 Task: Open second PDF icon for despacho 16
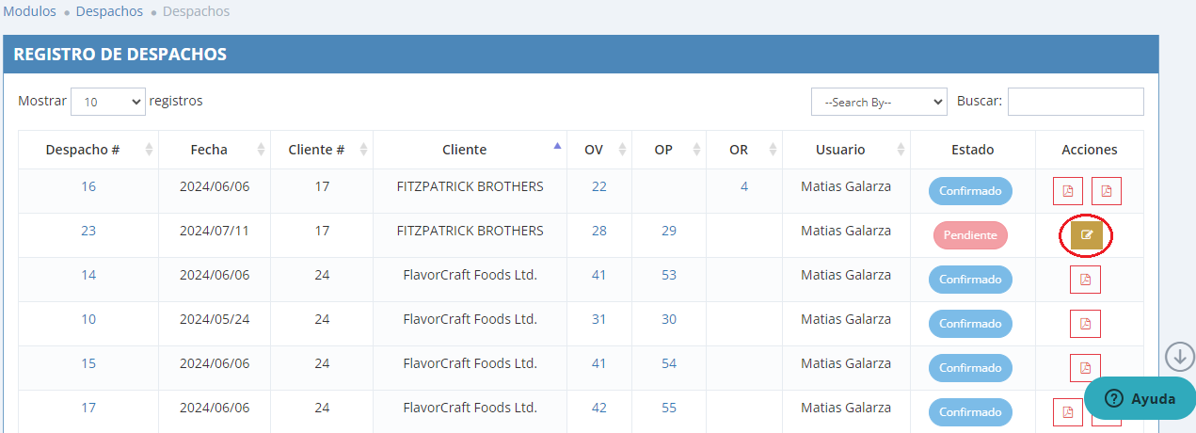click(x=1106, y=191)
